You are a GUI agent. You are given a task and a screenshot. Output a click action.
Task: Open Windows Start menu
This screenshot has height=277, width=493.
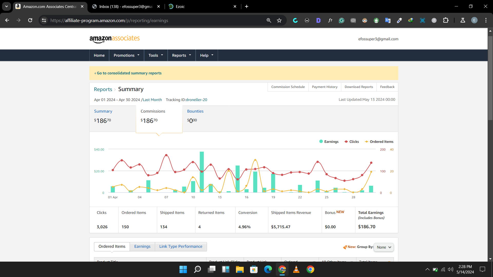pos(183,269)
